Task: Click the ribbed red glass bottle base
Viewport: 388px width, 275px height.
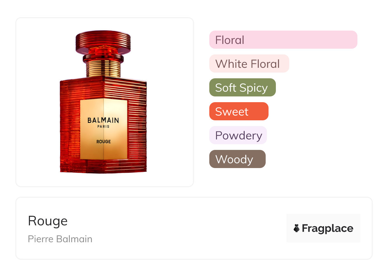Action: pos(103,166)
